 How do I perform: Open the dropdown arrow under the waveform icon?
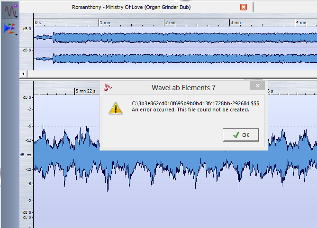pos(17,17)
